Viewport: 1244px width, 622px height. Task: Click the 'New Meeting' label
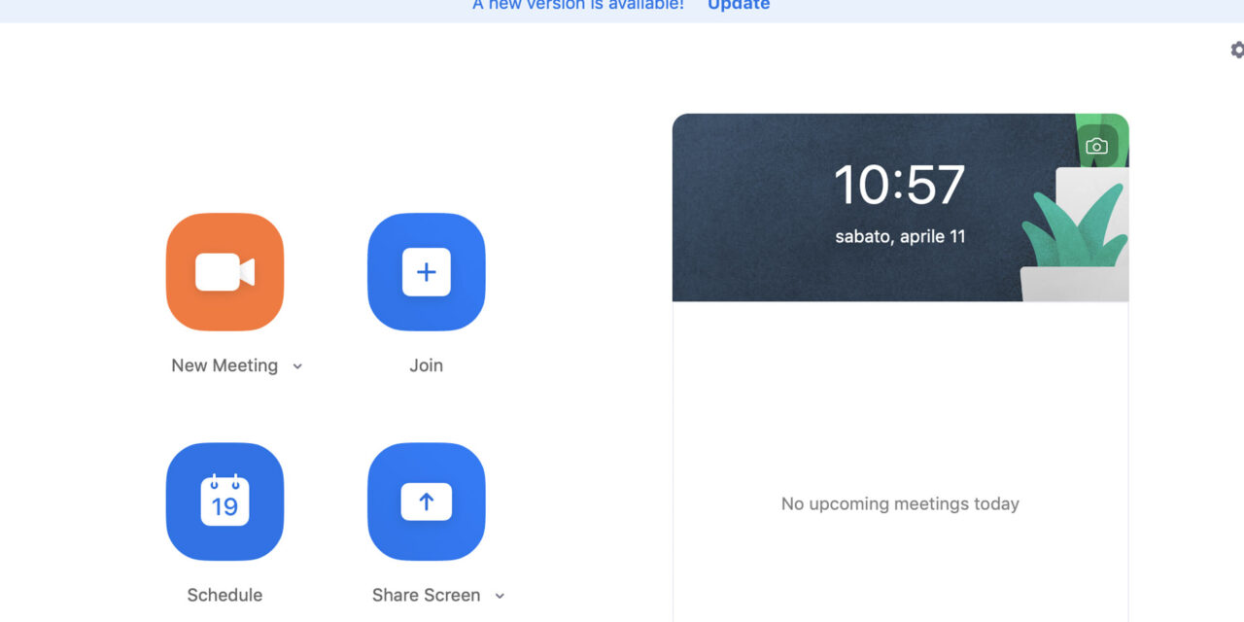[x=225, y=365]
